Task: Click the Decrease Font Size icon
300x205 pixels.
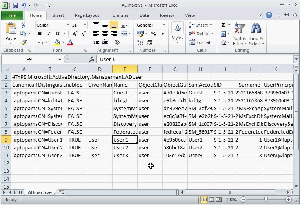Action: tap(84, 34)
